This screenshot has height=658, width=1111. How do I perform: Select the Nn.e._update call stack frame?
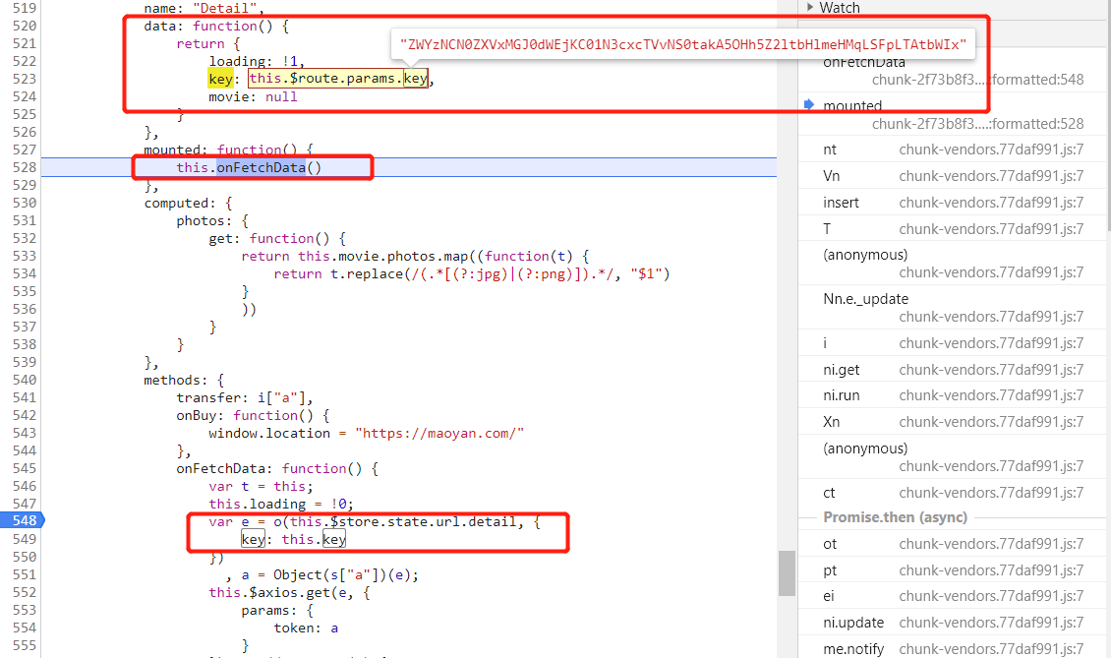pyautogui.click(x=866, y=298)
